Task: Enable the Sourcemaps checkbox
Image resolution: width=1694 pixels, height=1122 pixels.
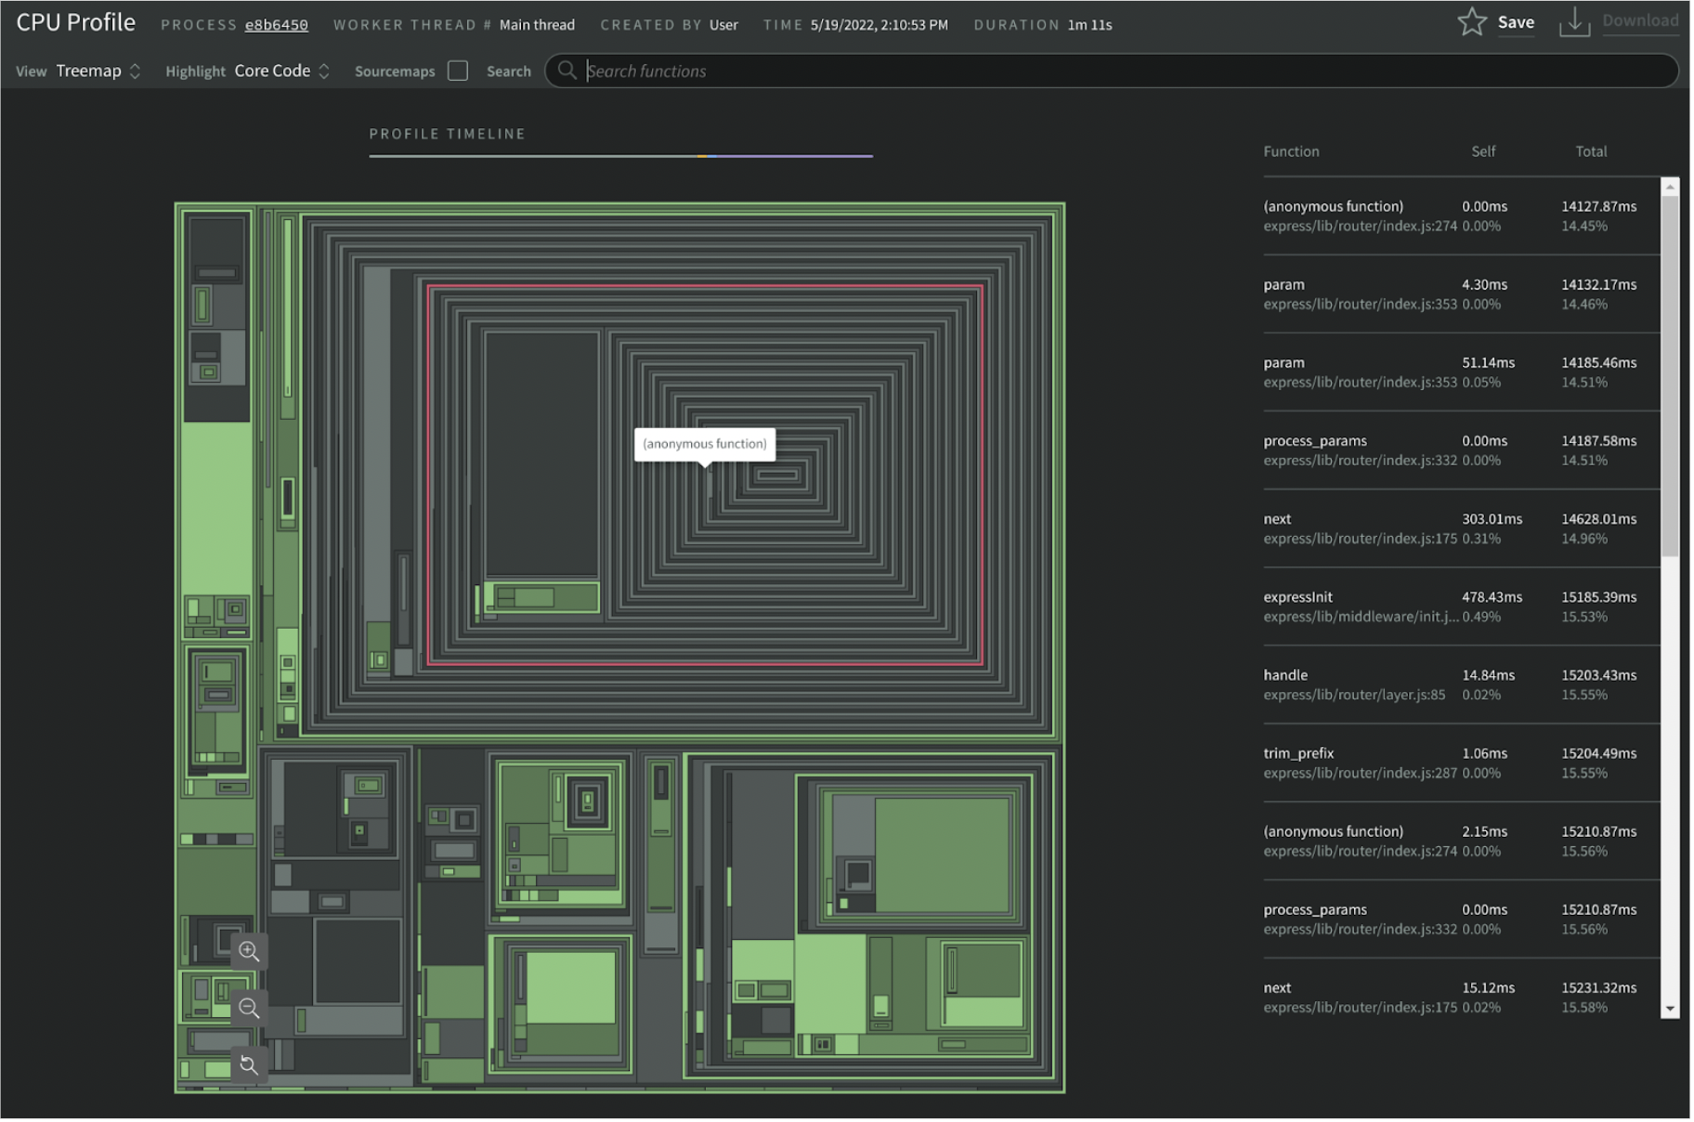Action: pyautogui.click(x=458, y=72)
